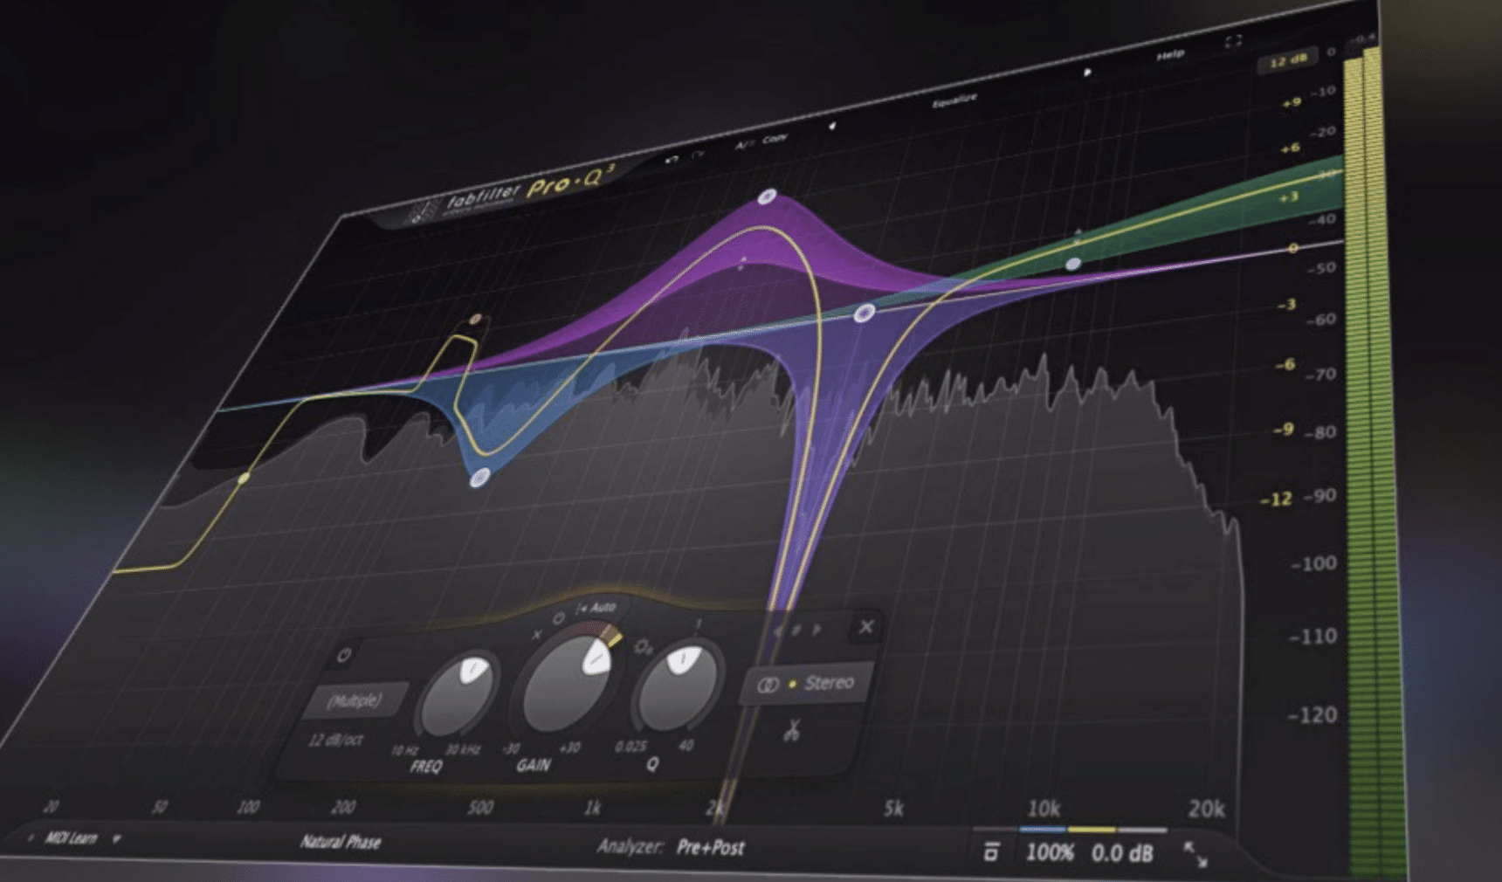The height and width of the screenshot is (882, 1502).
Task: Open the (Multiple) filter shape dropdown
Action: pos(355,700)
